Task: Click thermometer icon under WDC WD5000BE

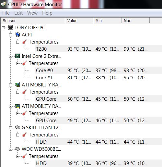Action: tap(25, 156)
